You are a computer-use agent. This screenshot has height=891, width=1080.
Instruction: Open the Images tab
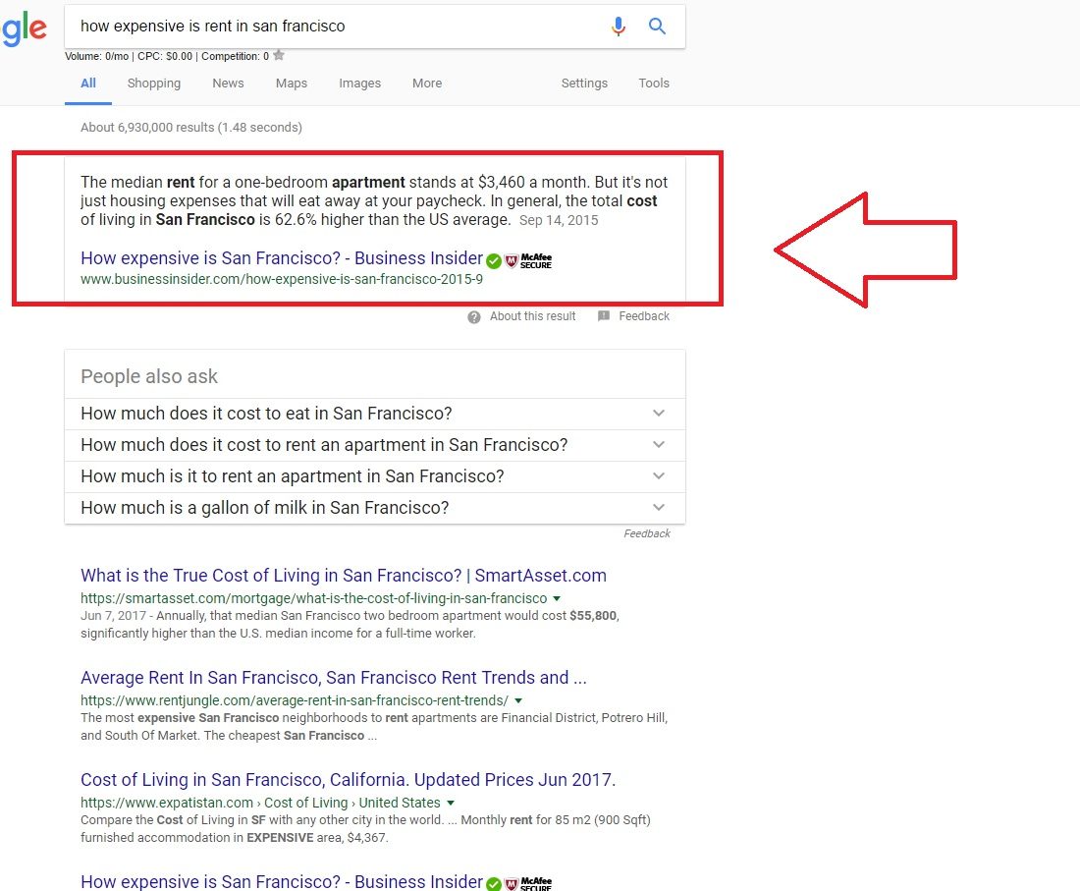tap(359, 84)
